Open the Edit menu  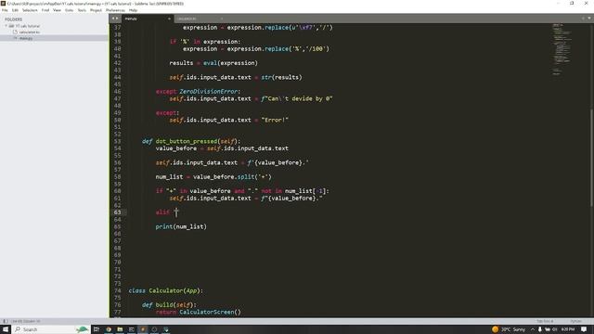15,10
